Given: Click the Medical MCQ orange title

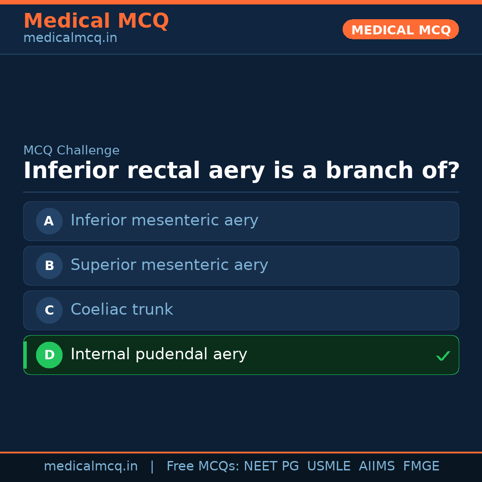Looking at the screenshot, I should click(x=96, y=21).
